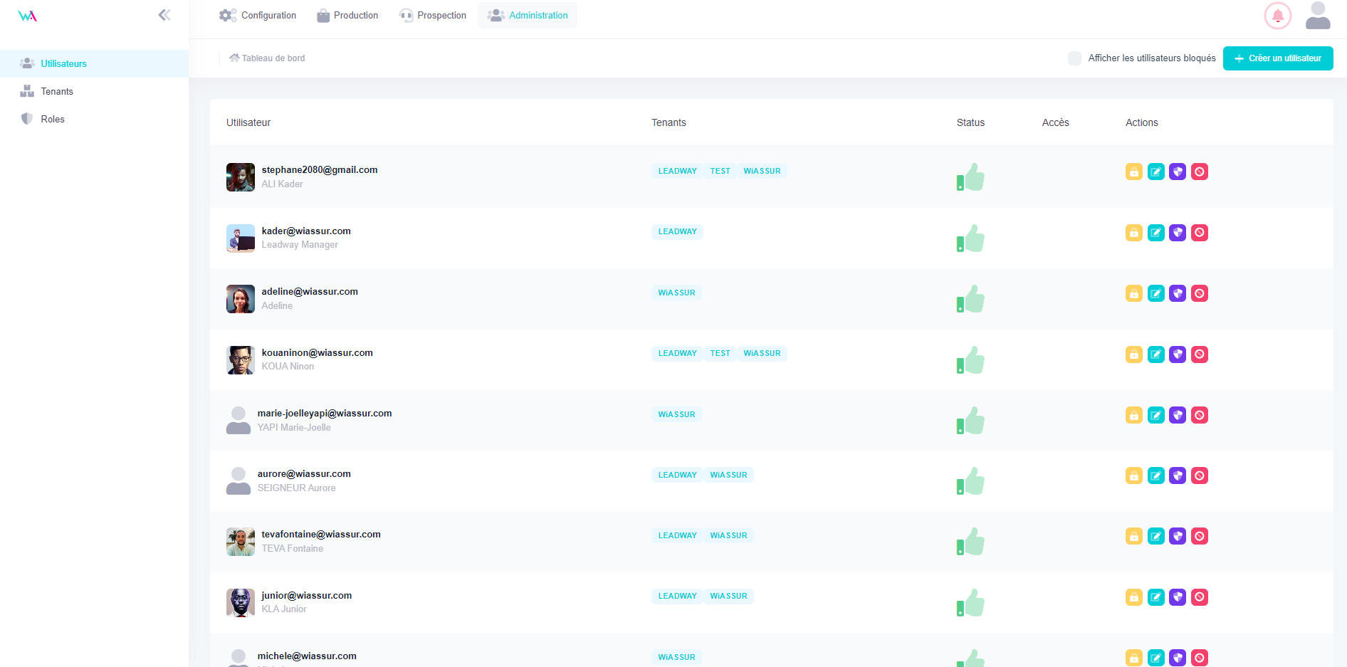The width and height of the screenshot is (1347, 667).
Task: Click the purple shield icon for adeline@wiassur.com
Action: [1178, 293]
